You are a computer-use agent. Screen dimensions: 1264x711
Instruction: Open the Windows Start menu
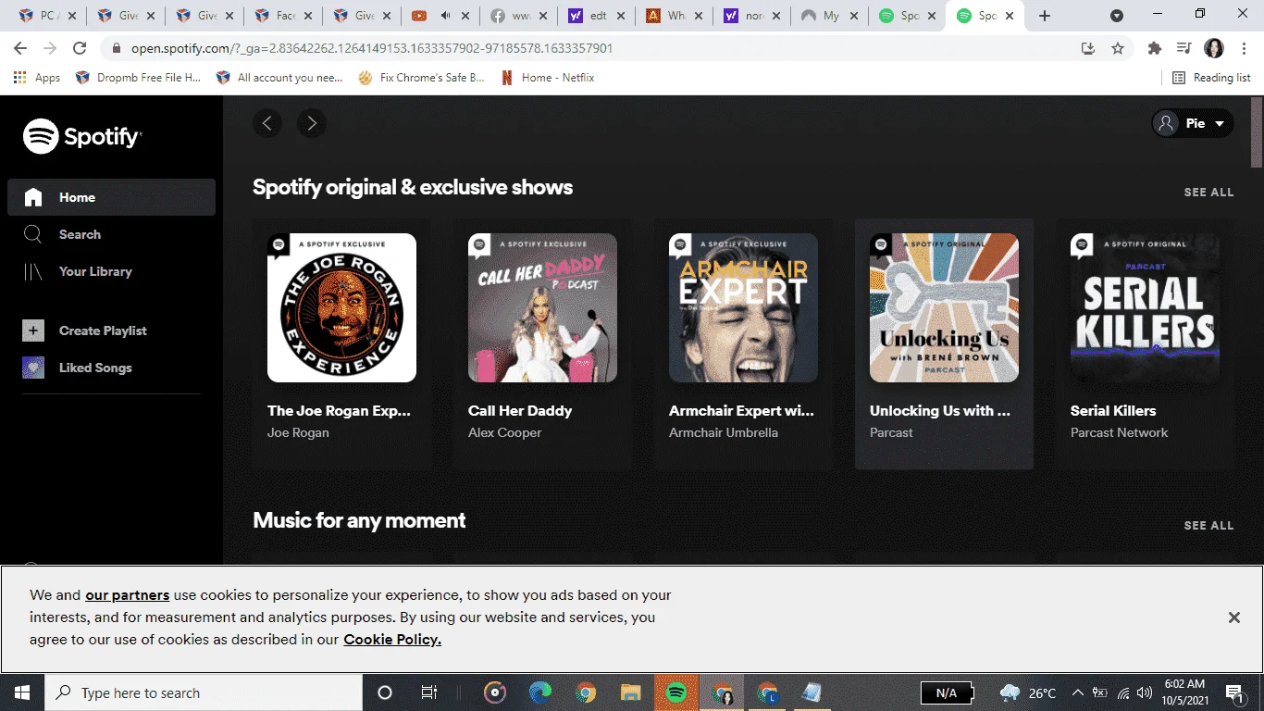(22, 692)
